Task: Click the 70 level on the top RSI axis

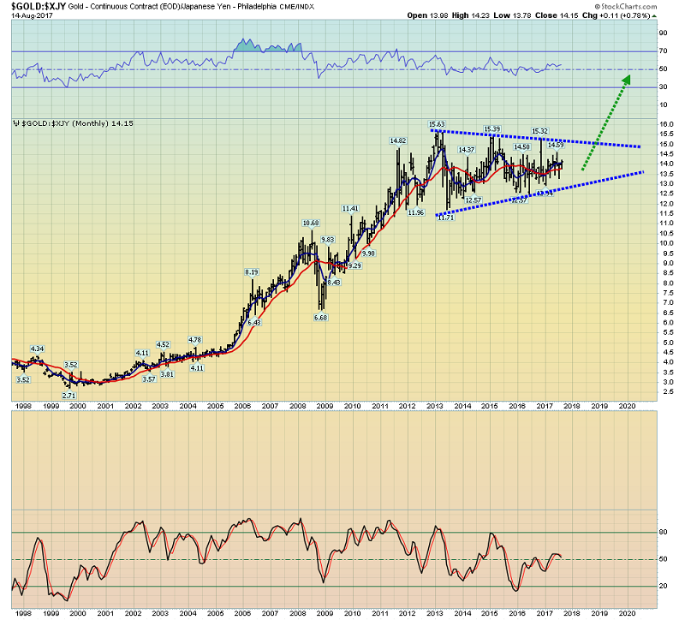Action: pos(663,51)
